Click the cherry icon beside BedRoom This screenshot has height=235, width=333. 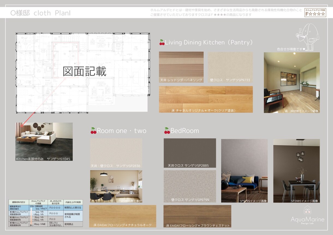tap(167, 131)
